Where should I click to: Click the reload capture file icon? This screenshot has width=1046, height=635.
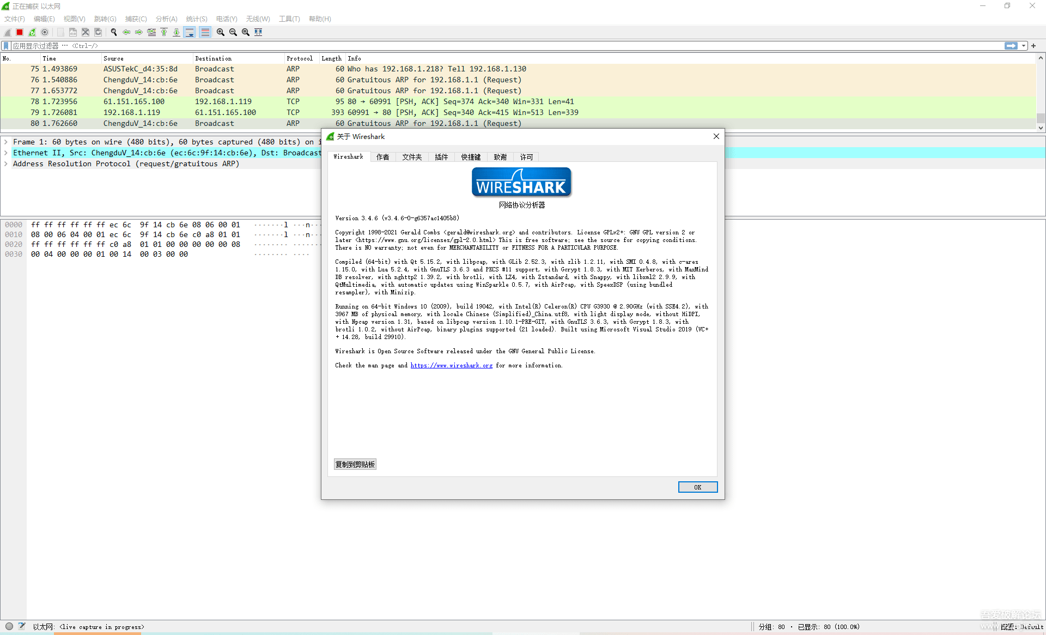(98, 32)
